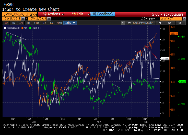Click the 1650.47 SPX value tag
Viewport: 188px width, 135px height.
coord(174,34)
